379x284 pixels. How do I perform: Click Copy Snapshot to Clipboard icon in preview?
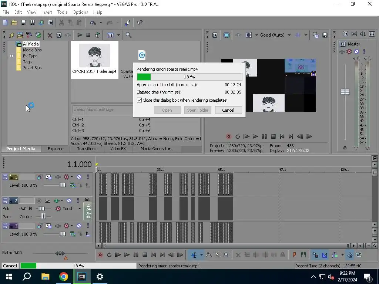click(x=316, y=35)
